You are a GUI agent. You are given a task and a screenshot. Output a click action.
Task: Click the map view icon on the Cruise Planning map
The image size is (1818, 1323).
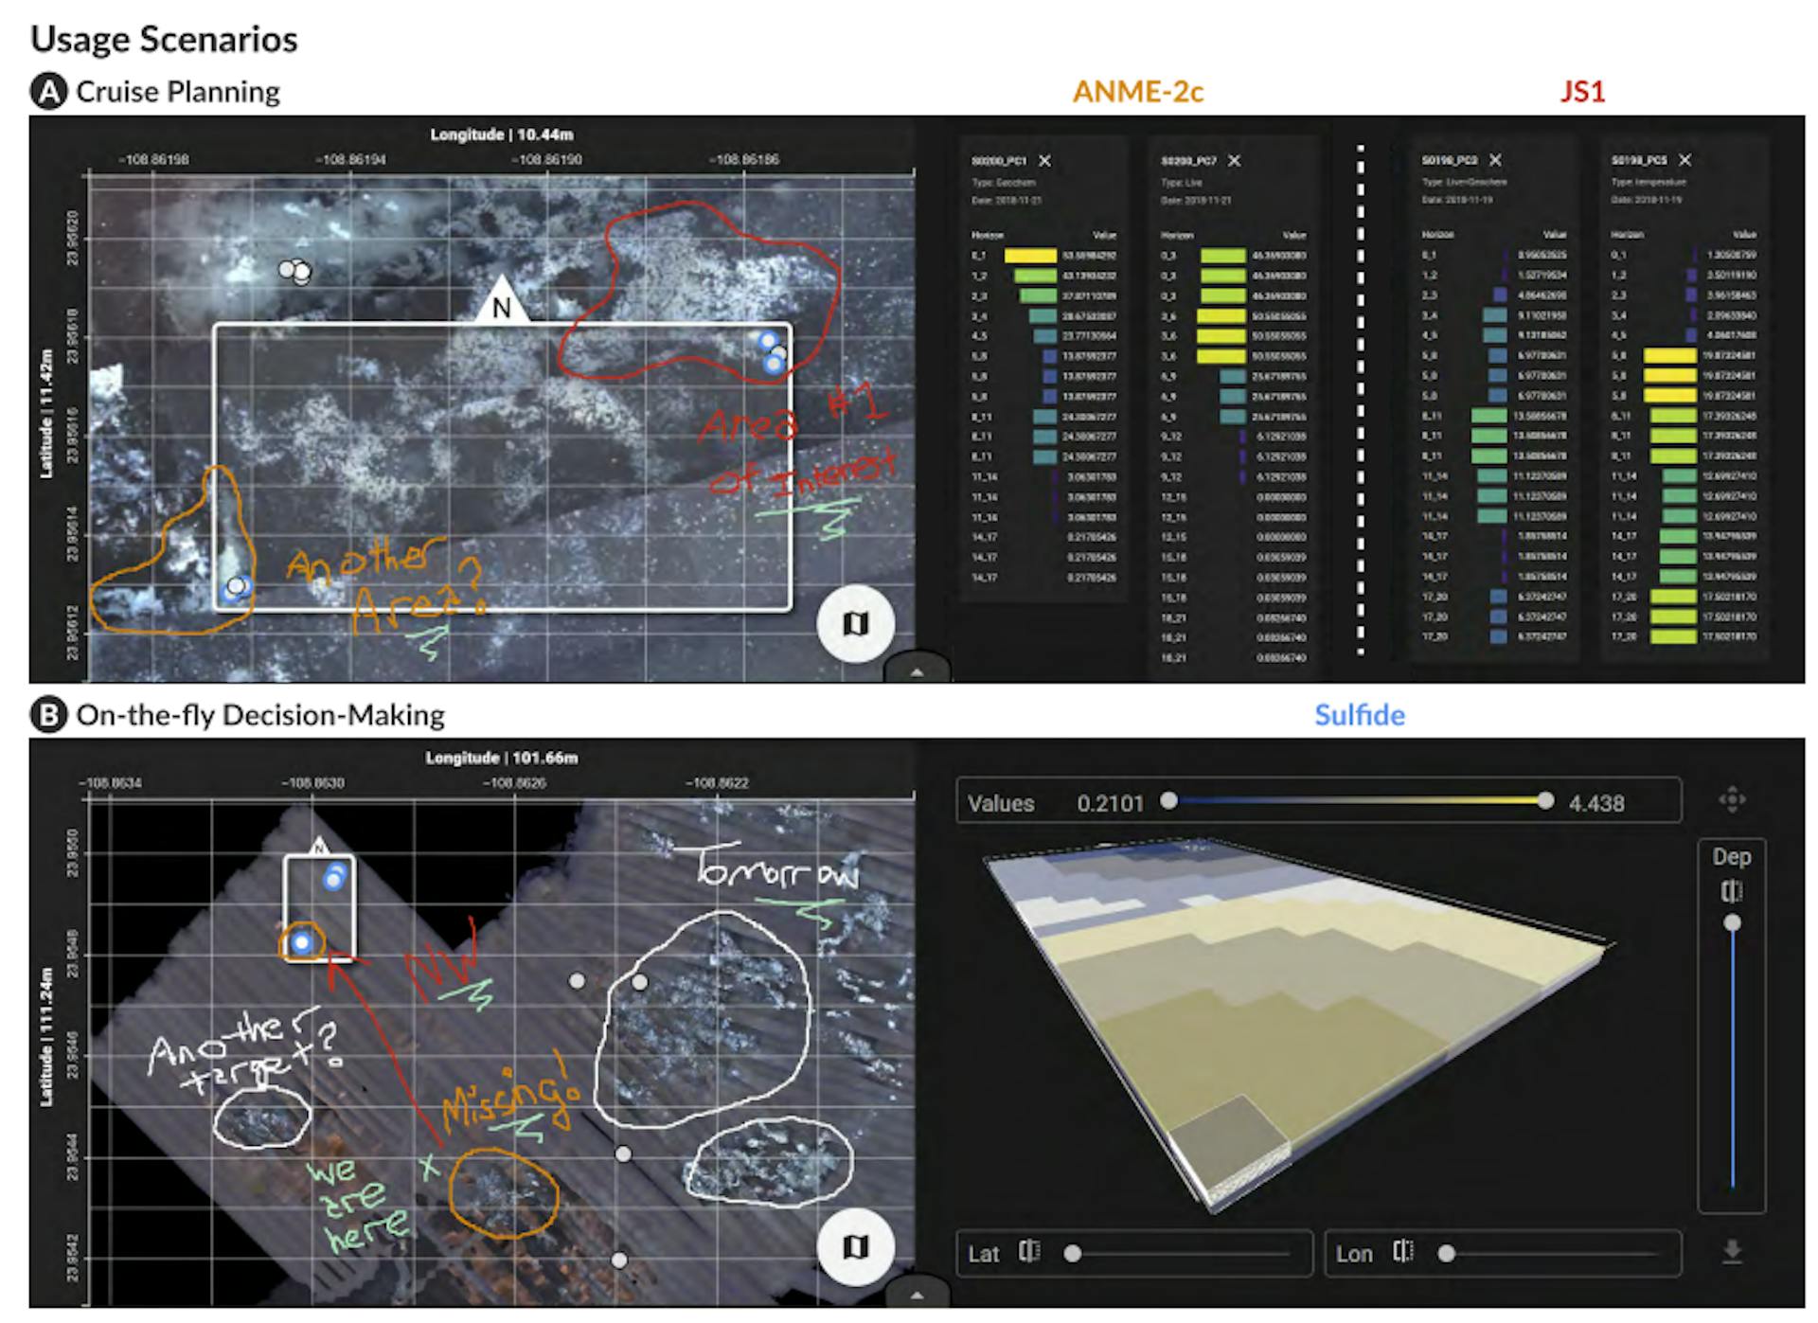(x=857, y=624)
